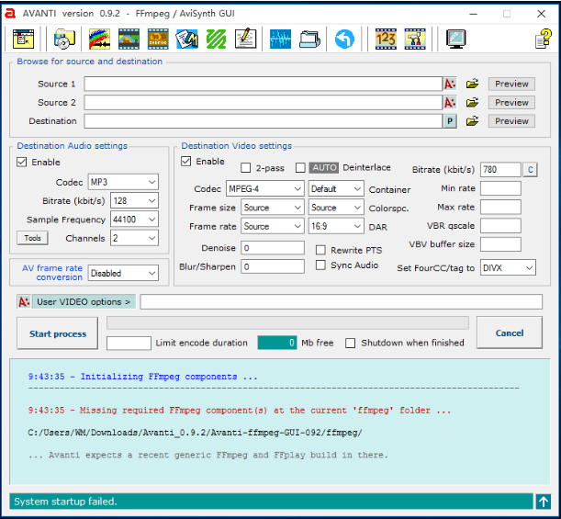
Task: Browse for Source 1 with folder icon
Action: tap(472, 84)
